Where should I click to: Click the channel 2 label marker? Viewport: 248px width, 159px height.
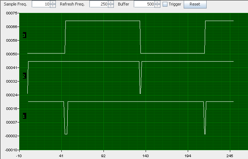coord(24,76)
